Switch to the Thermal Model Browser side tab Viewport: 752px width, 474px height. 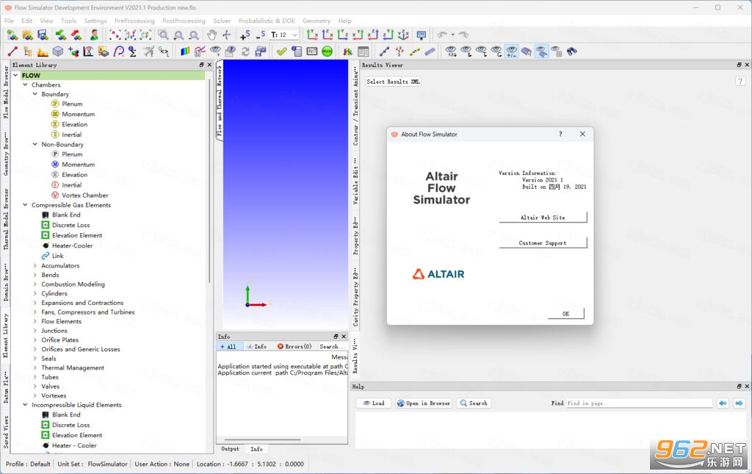click(x=6, y=219)
